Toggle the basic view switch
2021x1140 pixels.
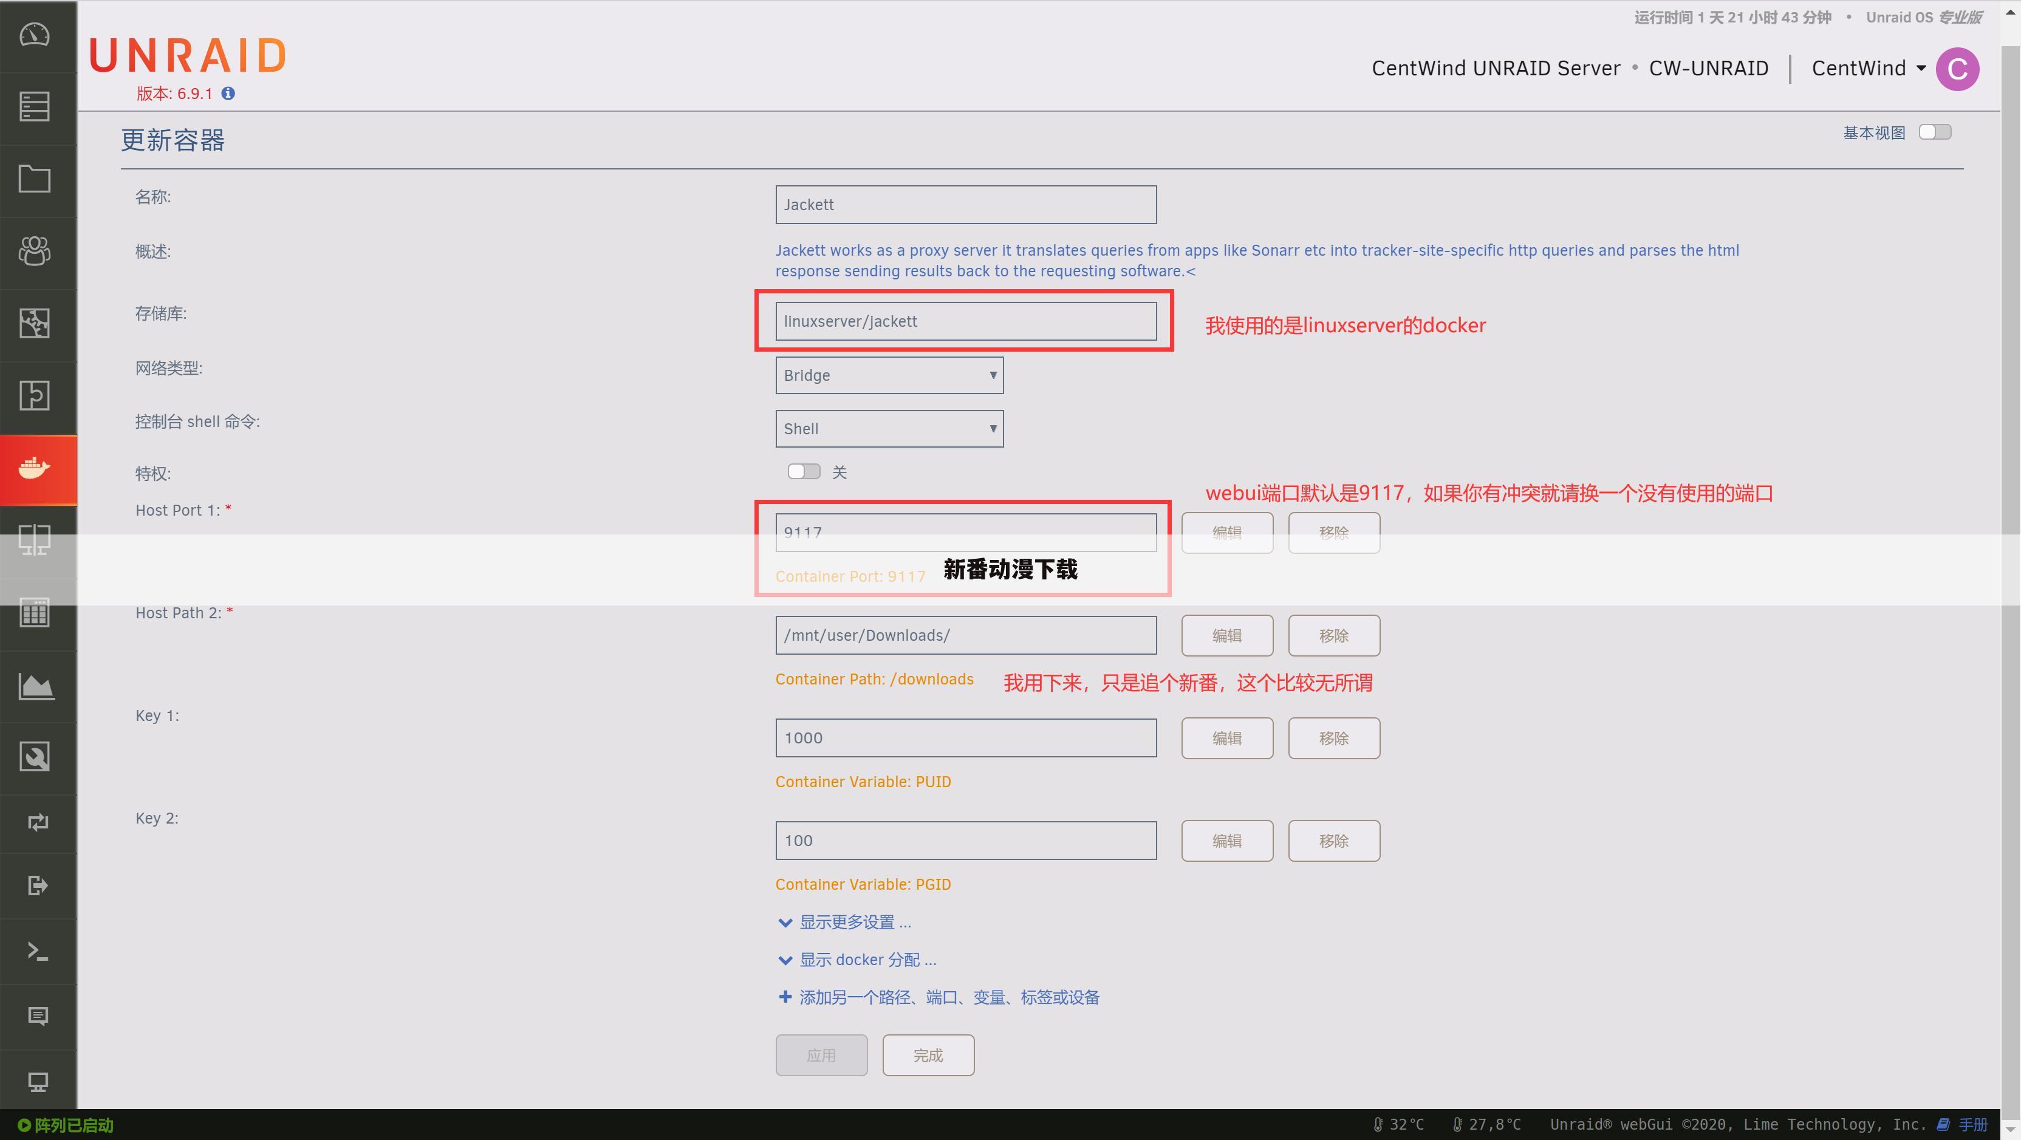coord(1935,132)
